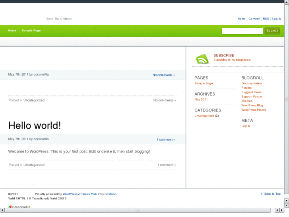Click Save The Children tagline text
Screen dimensions: 289x217
59,19
